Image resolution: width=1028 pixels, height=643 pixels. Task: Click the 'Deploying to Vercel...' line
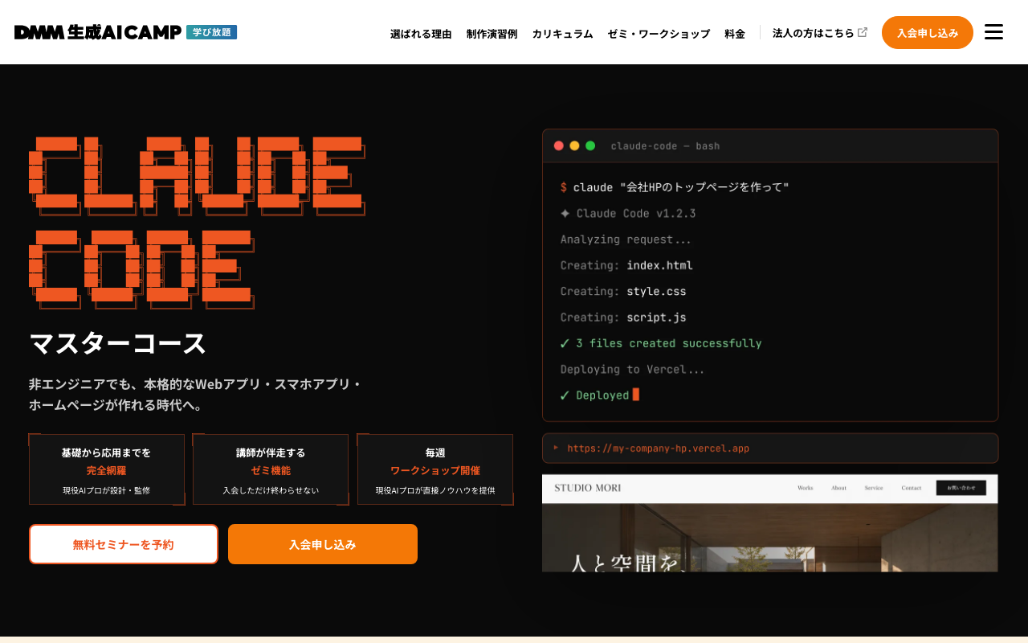pyautogui.click(x=633, y=370)
